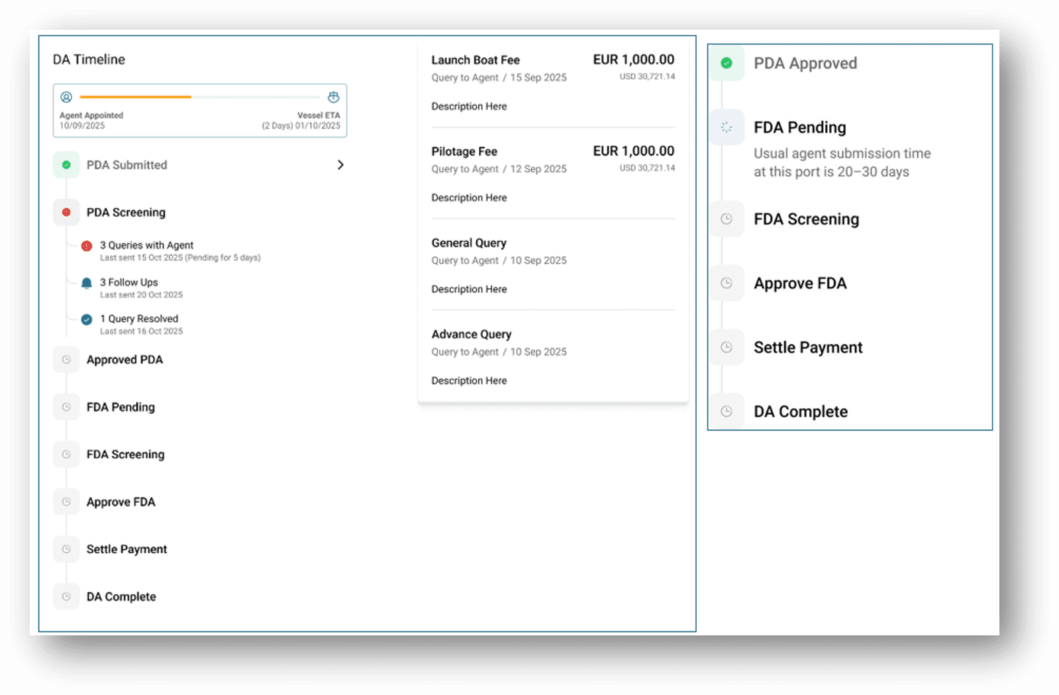Click the clock icon beside DA Complete in the enlarged stepper
The image size is (1059, 695).
click(727, 411)
